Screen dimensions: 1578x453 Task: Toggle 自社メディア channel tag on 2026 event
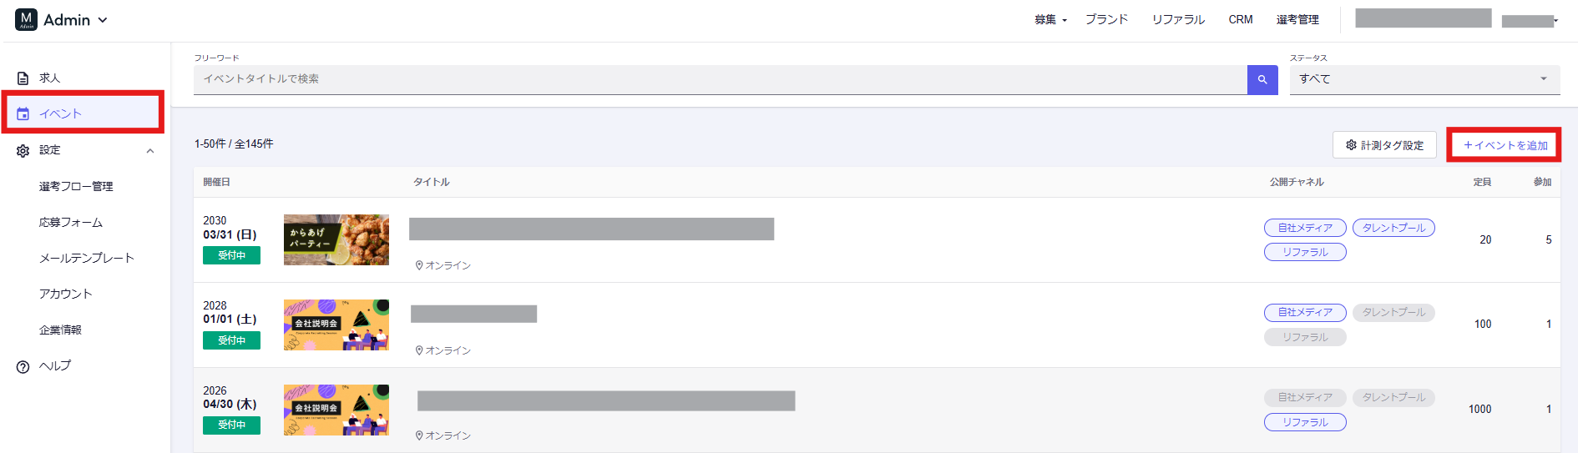pyautogui.click(x=1304, y=397)
